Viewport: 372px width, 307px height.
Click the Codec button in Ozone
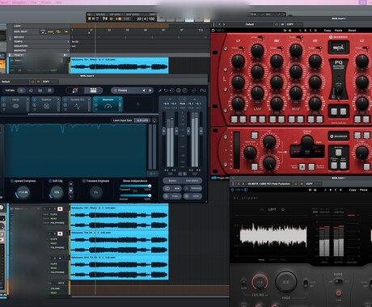click(172, 196)
